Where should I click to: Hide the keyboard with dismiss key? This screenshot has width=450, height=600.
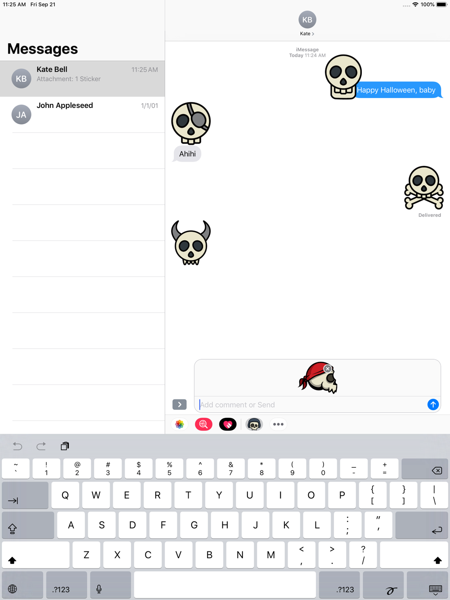tap(427, 585)
